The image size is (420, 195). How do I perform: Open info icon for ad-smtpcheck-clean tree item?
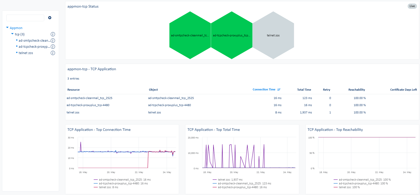click(x=53, y=40)
